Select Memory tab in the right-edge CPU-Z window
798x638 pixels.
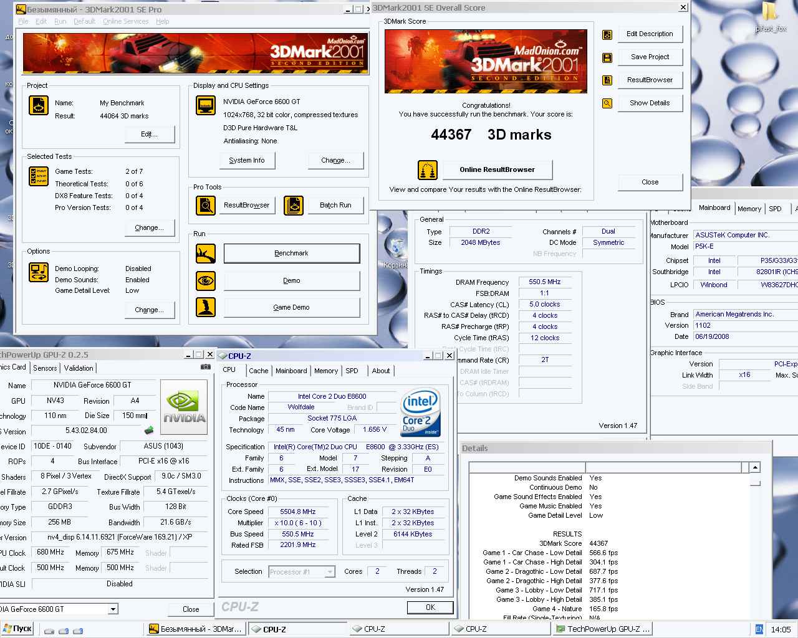click(749, 209)
